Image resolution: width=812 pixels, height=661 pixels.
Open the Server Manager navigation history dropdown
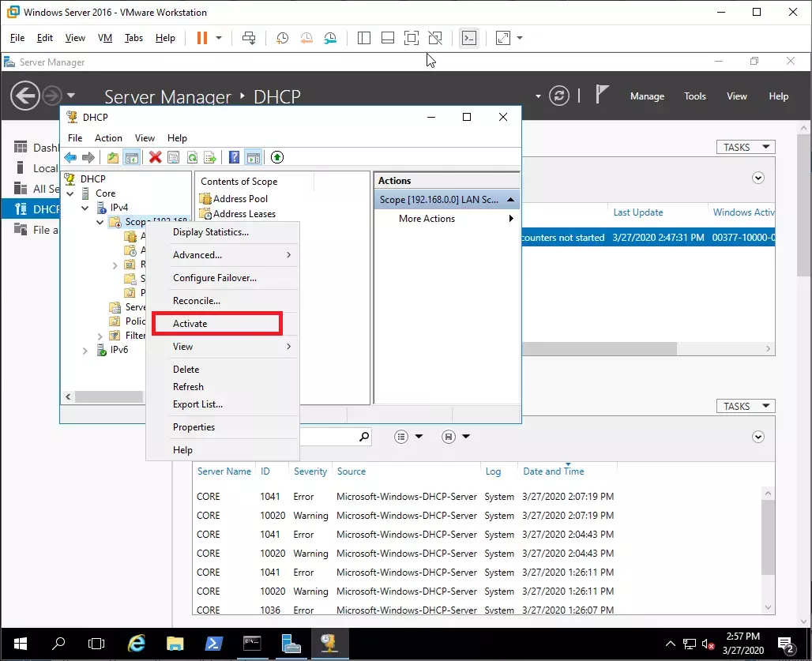point(71,96)
